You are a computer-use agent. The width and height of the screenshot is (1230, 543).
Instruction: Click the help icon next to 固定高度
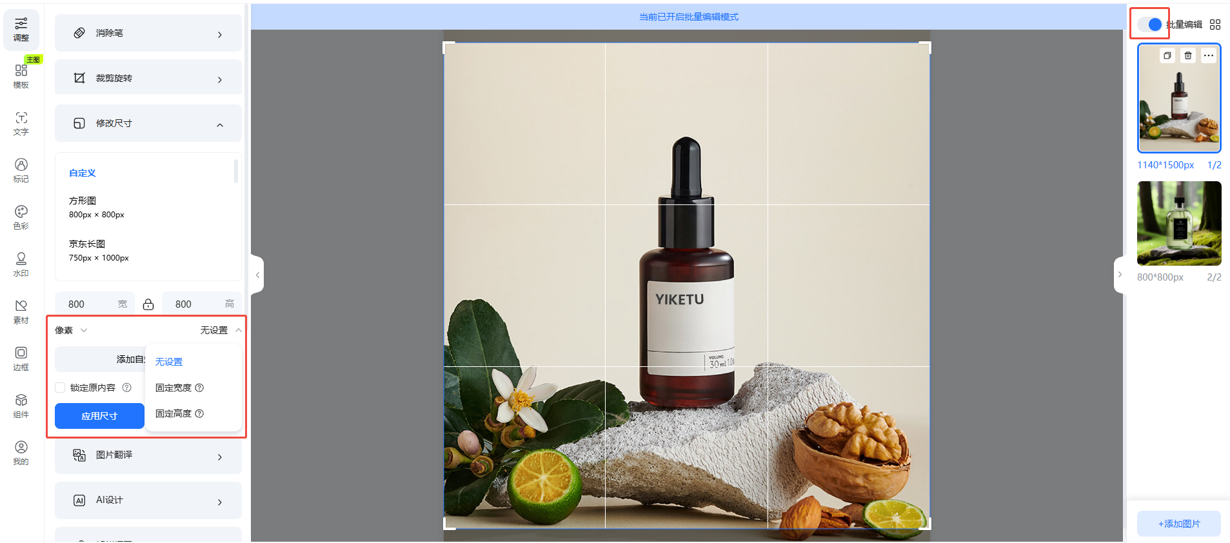click(199, 413)
